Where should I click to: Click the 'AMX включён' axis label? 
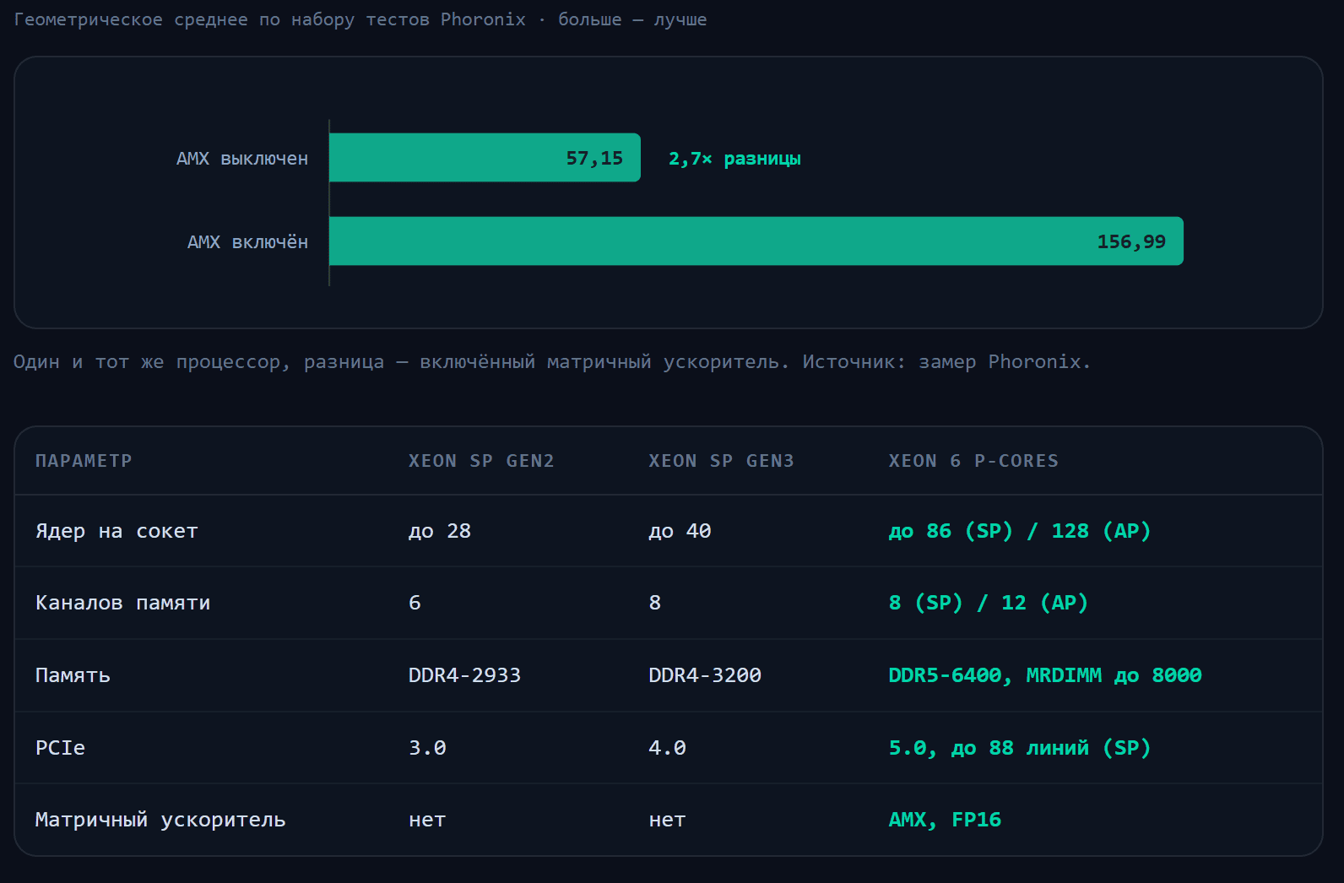247,241
